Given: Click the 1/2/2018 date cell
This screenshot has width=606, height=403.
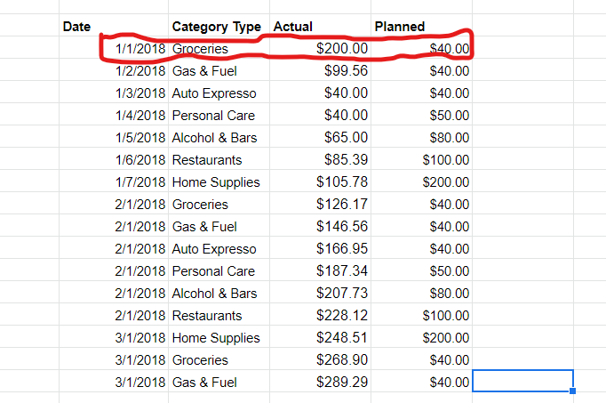Looking at the screenshot, I should point(114,70).
